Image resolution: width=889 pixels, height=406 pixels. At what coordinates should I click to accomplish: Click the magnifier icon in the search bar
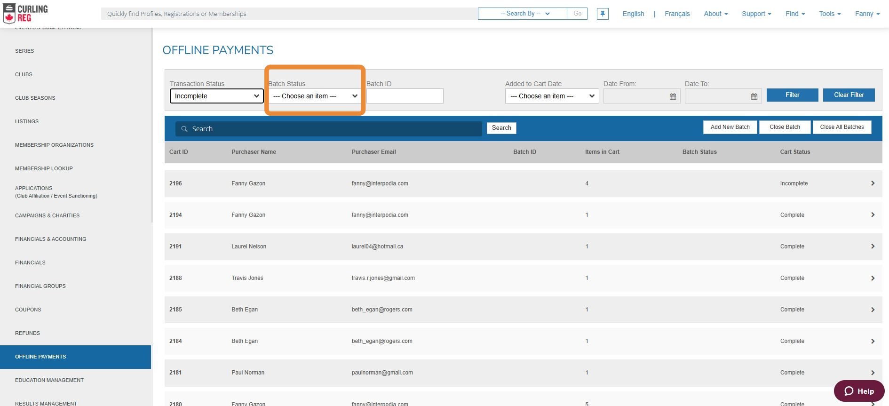184,129
